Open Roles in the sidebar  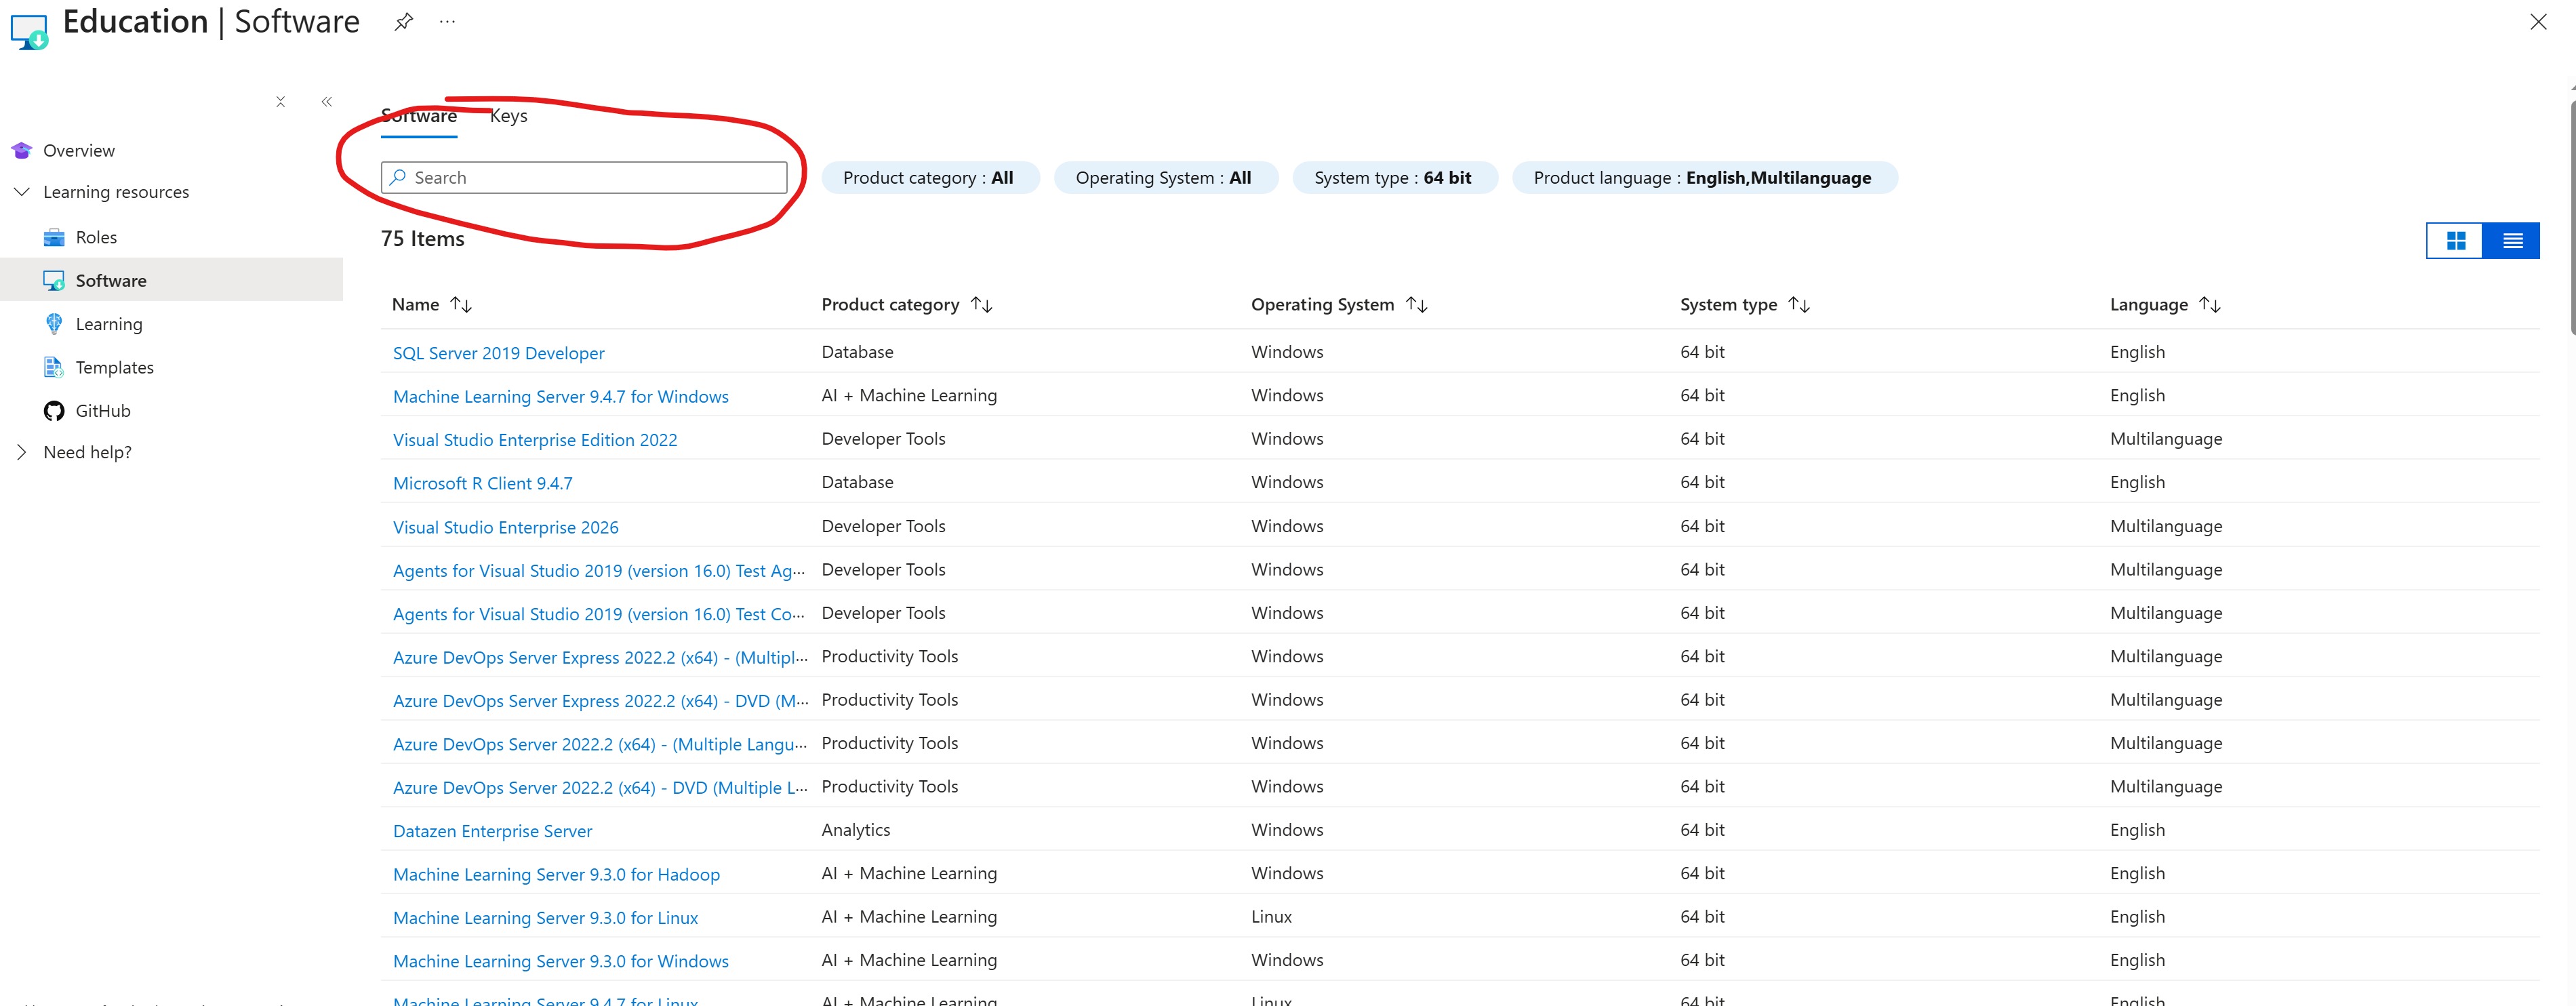pos(96,237)
